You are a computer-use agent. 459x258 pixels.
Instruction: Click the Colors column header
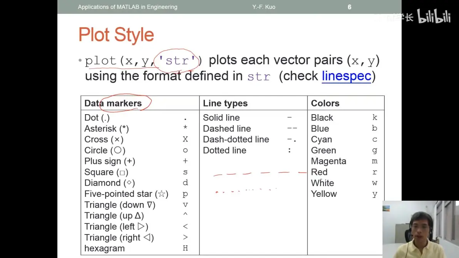pyautogui.click(x=325, y=103)
